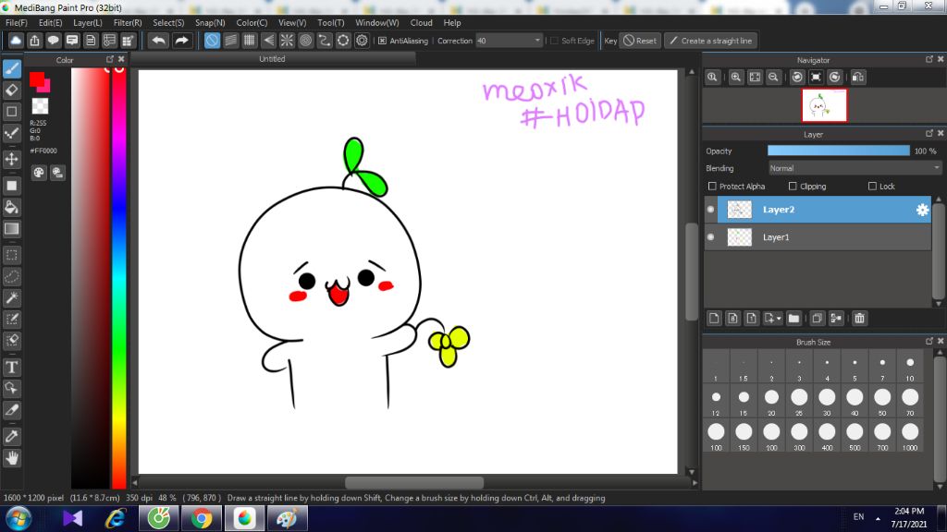The image size is (947, 532).
Task: Enable curve snap
Action: click(x=325, y=41)
